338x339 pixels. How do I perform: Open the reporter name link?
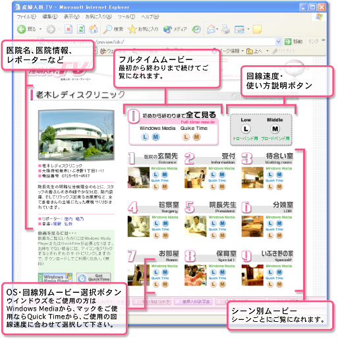74,219
